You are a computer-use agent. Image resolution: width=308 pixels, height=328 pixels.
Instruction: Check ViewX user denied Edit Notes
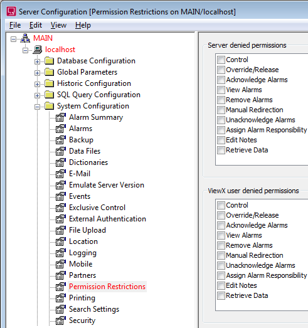[221, 286]
